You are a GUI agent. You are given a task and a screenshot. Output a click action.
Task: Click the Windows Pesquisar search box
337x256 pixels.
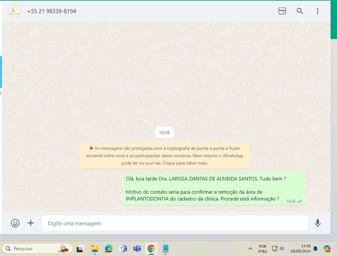[x=37, y=249]
